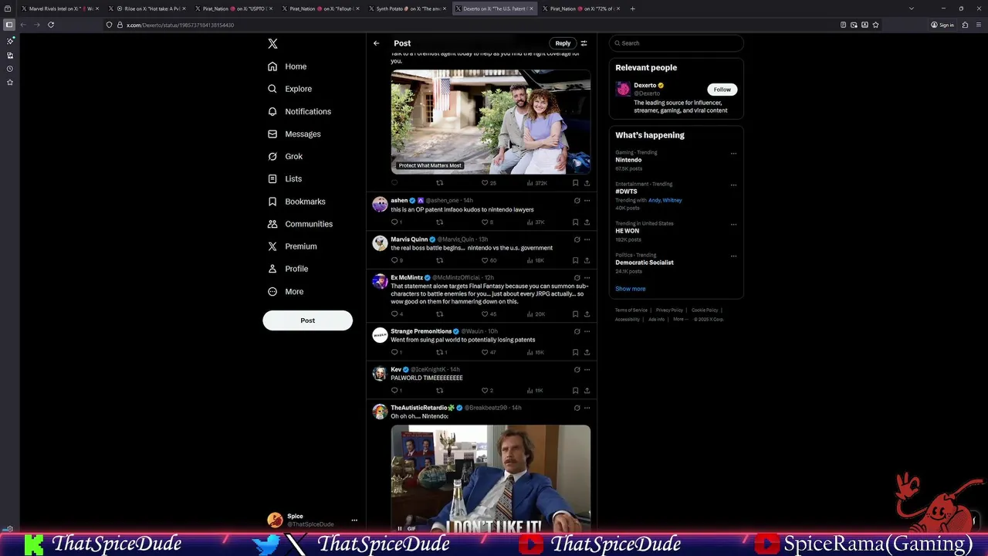988x556 pixels.
Task: Repost the Strange Premonitions reply
Action: pyautogui.click(x=441, y=352)
